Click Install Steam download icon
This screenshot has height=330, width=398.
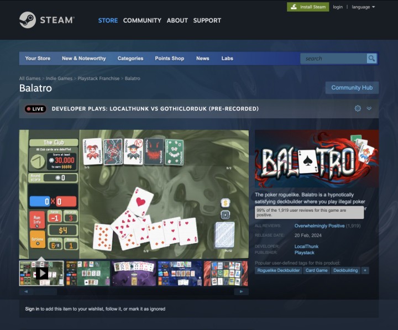pos(294,7)
